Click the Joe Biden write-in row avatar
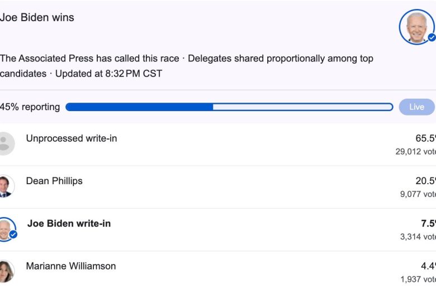Viewport: 436px width, 288px height. pos(5,228)
